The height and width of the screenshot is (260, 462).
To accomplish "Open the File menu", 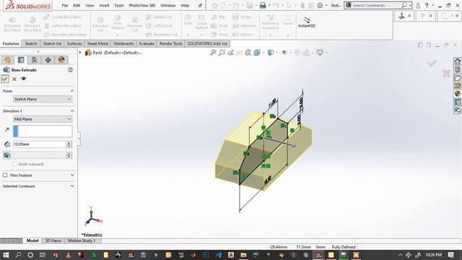I will [x=65, y=5].
